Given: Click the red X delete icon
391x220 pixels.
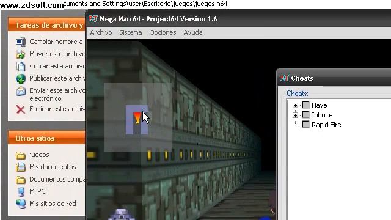Looking at the screenshot, I should click(21, 109).
